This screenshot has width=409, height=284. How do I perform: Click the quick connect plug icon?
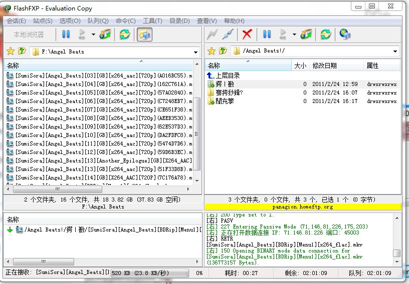click(x=228, y=34)
